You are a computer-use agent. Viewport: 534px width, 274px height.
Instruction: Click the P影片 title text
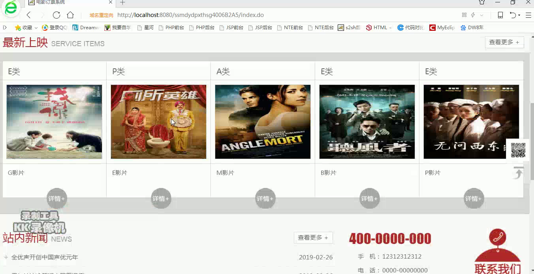coord(432,173)
